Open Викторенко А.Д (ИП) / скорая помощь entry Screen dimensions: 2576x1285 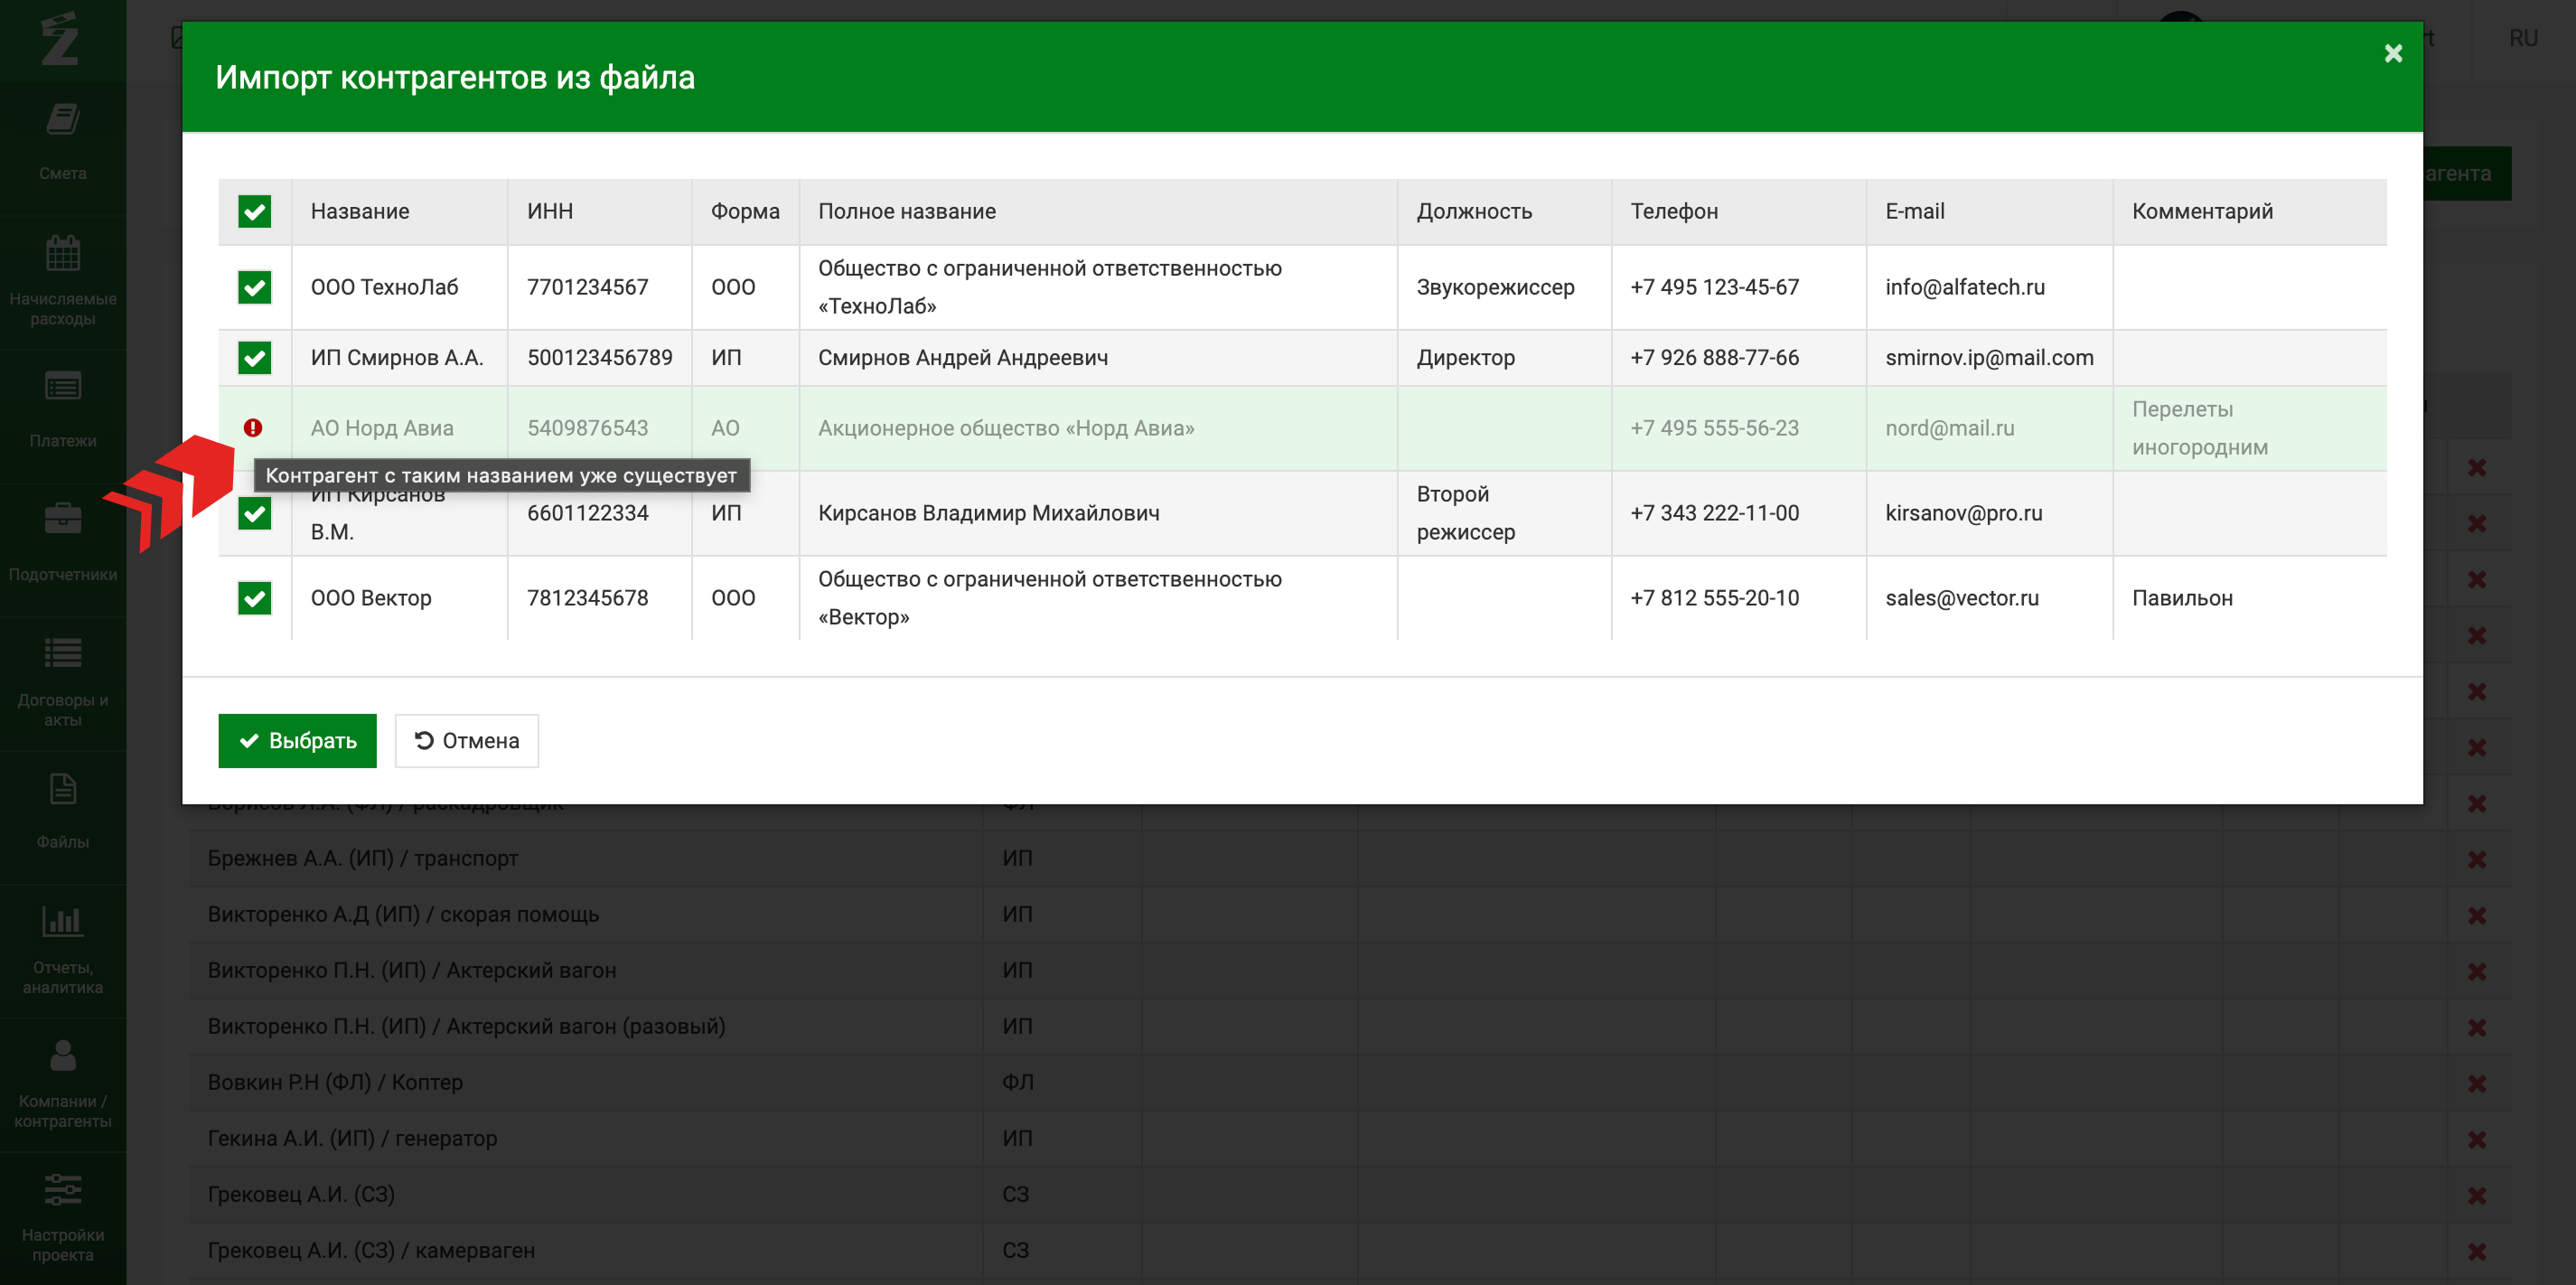coord(403,915)
